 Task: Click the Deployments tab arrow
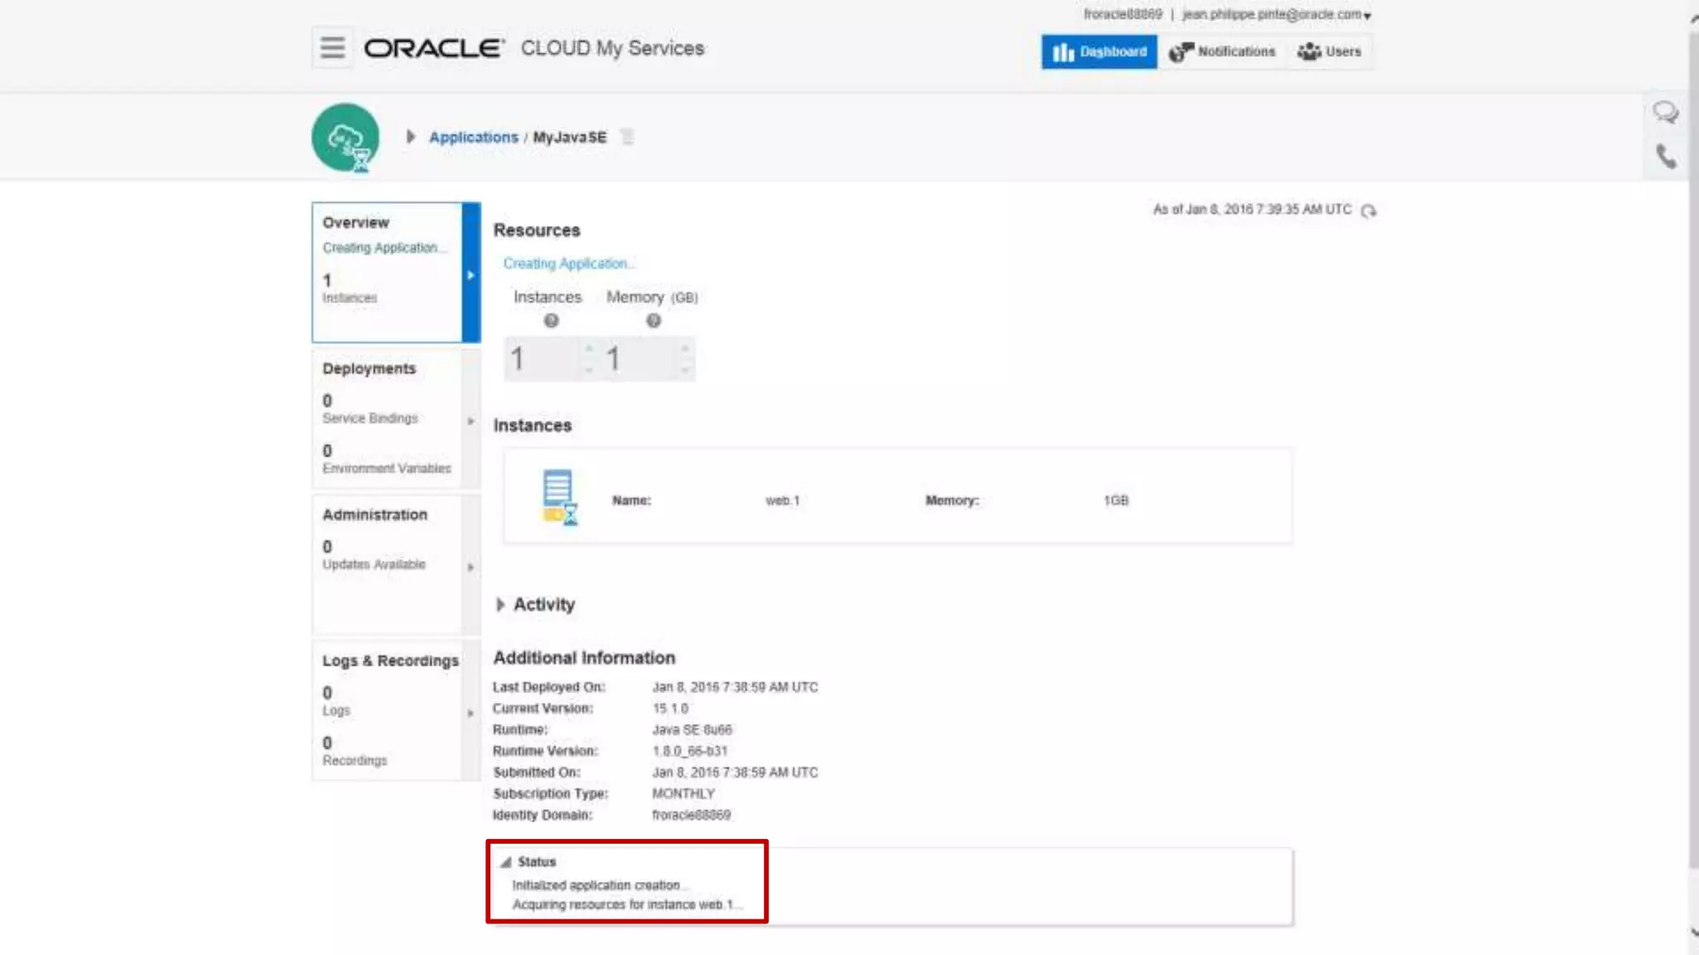471,420
